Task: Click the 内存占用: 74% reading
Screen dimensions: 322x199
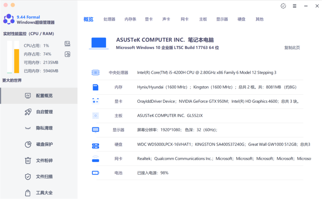Action: click(x=38, y=54)
